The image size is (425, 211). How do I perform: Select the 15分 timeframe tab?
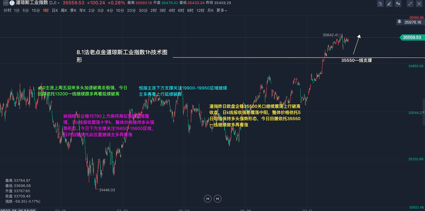36,11
